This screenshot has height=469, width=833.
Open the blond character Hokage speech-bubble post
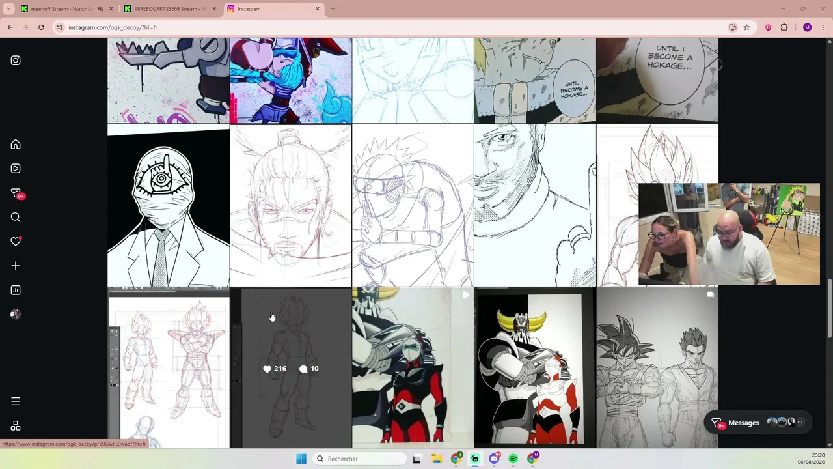535,80
